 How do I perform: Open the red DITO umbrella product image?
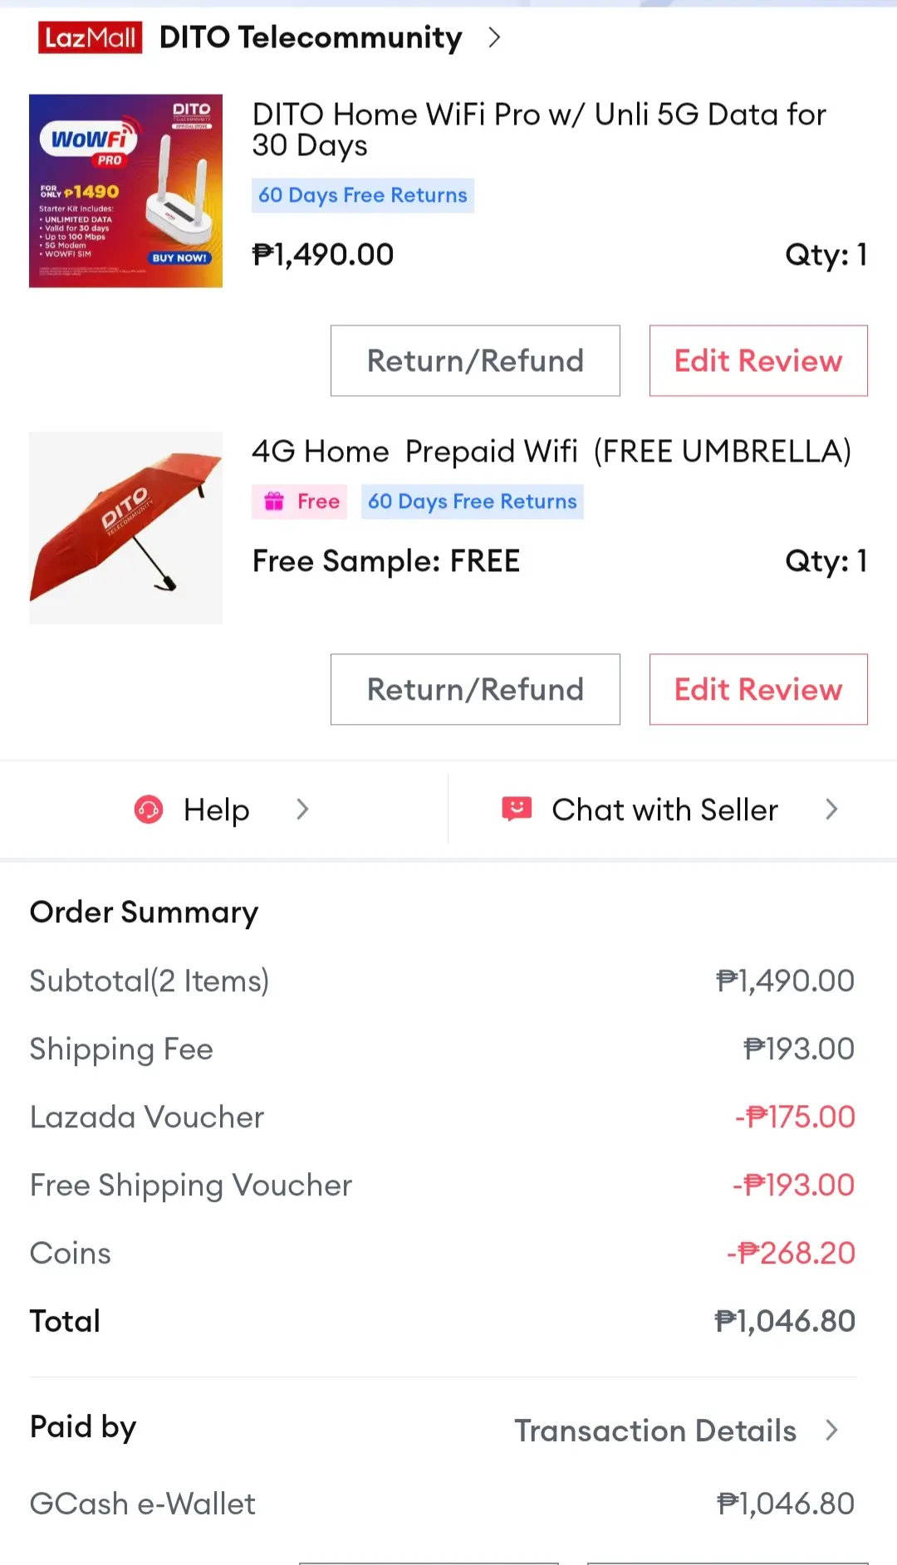(125, 528)
